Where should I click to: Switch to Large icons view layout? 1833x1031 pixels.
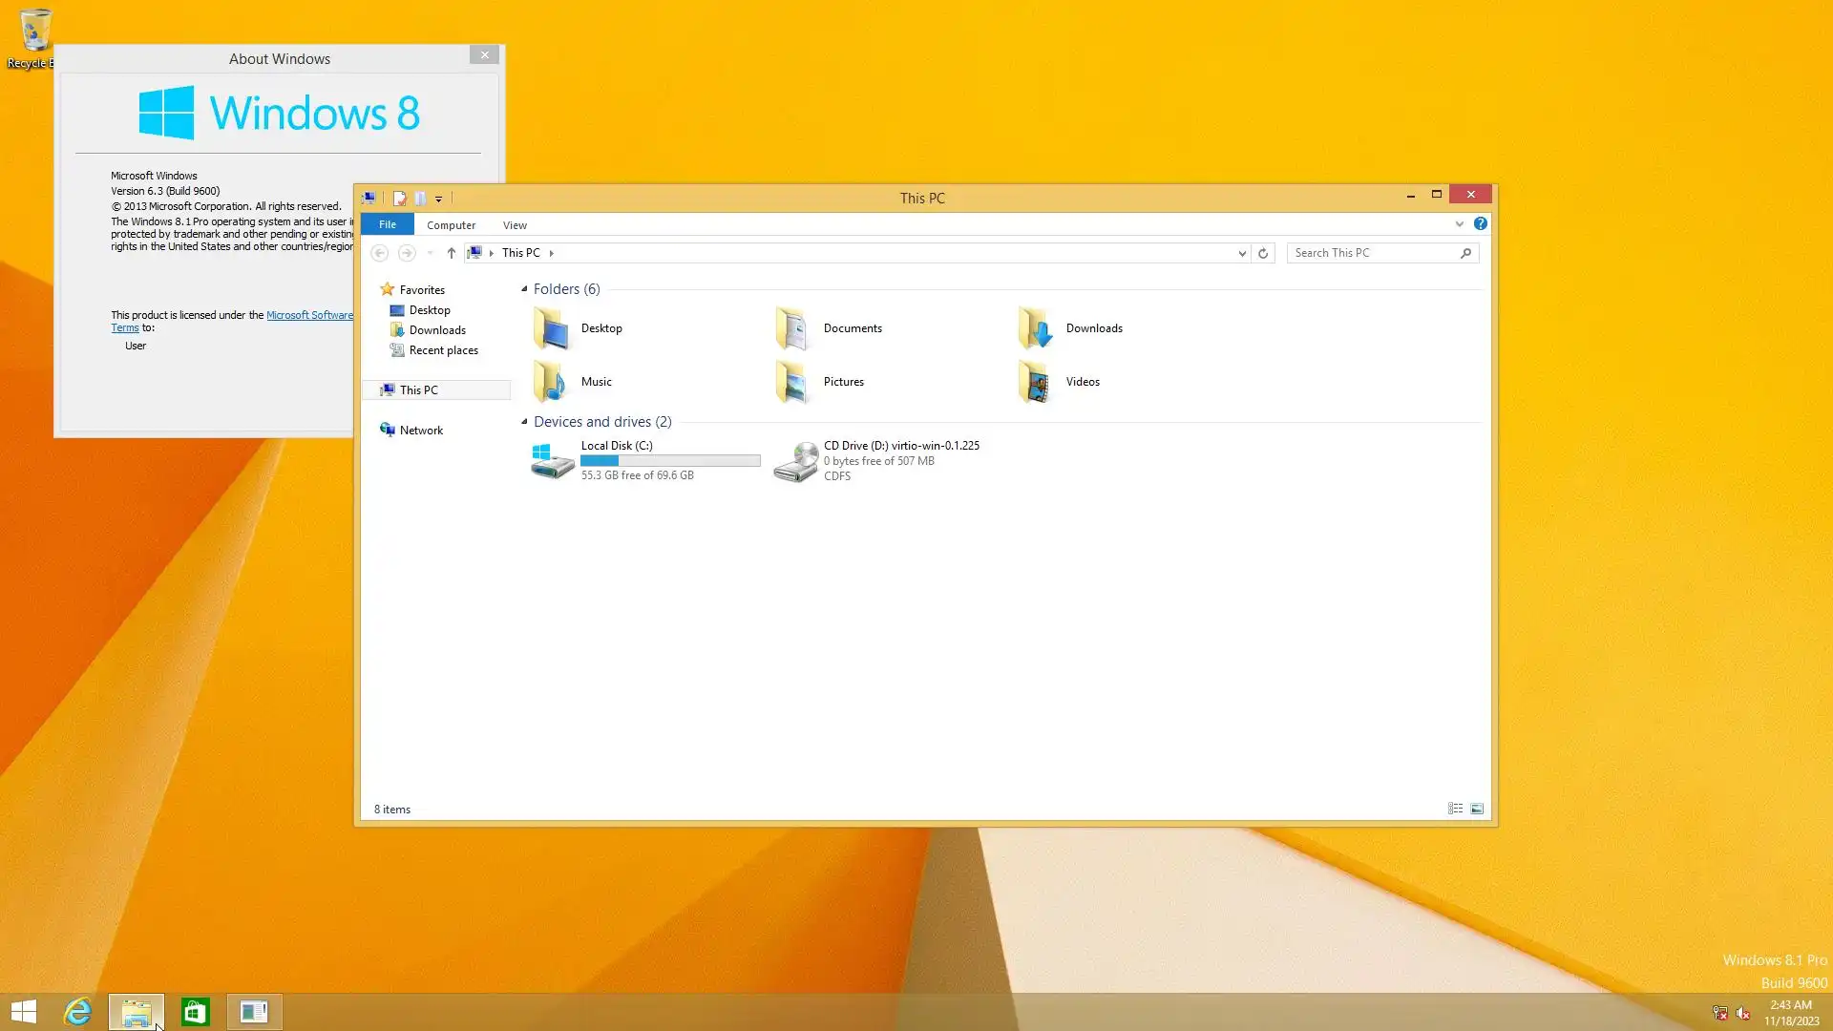[x=1477, y=809]
